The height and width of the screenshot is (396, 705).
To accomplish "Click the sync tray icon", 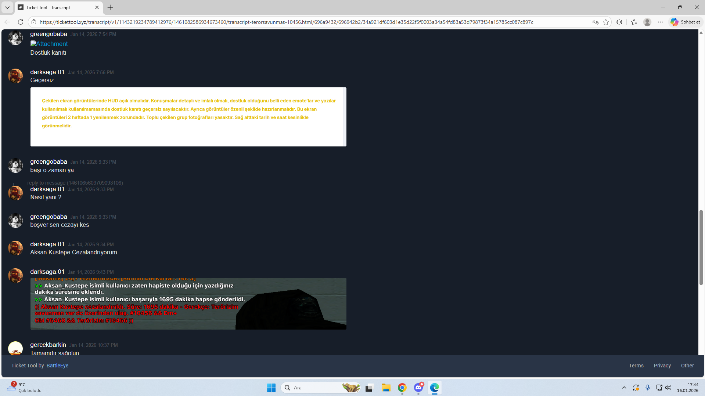I will [x=636, y=388].
